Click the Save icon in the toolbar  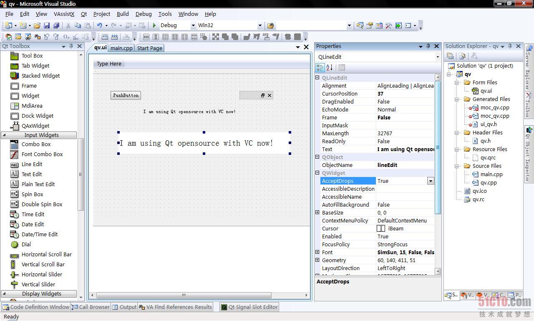47,25
